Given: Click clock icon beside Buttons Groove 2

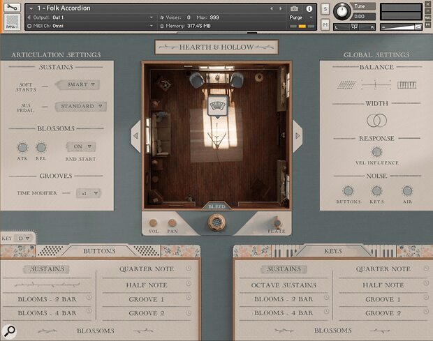Looking at the screenshot, I should click(189, 313).
